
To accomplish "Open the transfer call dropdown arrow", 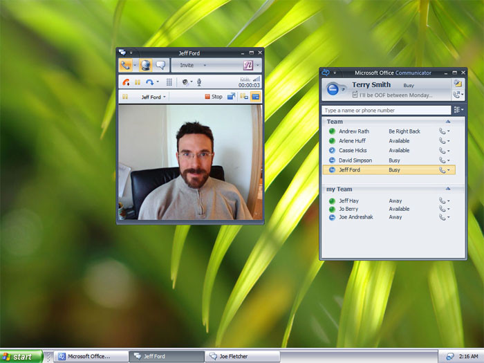I will coord(158,82).
